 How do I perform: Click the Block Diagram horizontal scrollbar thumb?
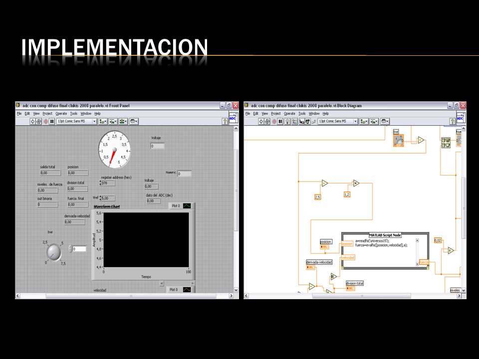point(362,296)
